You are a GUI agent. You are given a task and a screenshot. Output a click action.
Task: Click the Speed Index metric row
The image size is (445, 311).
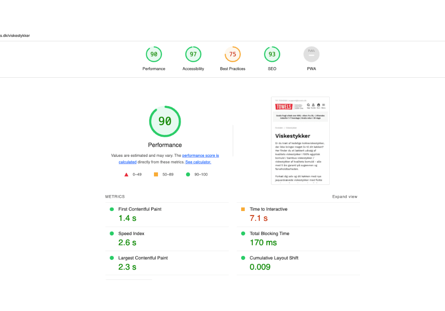coord(131,234)
